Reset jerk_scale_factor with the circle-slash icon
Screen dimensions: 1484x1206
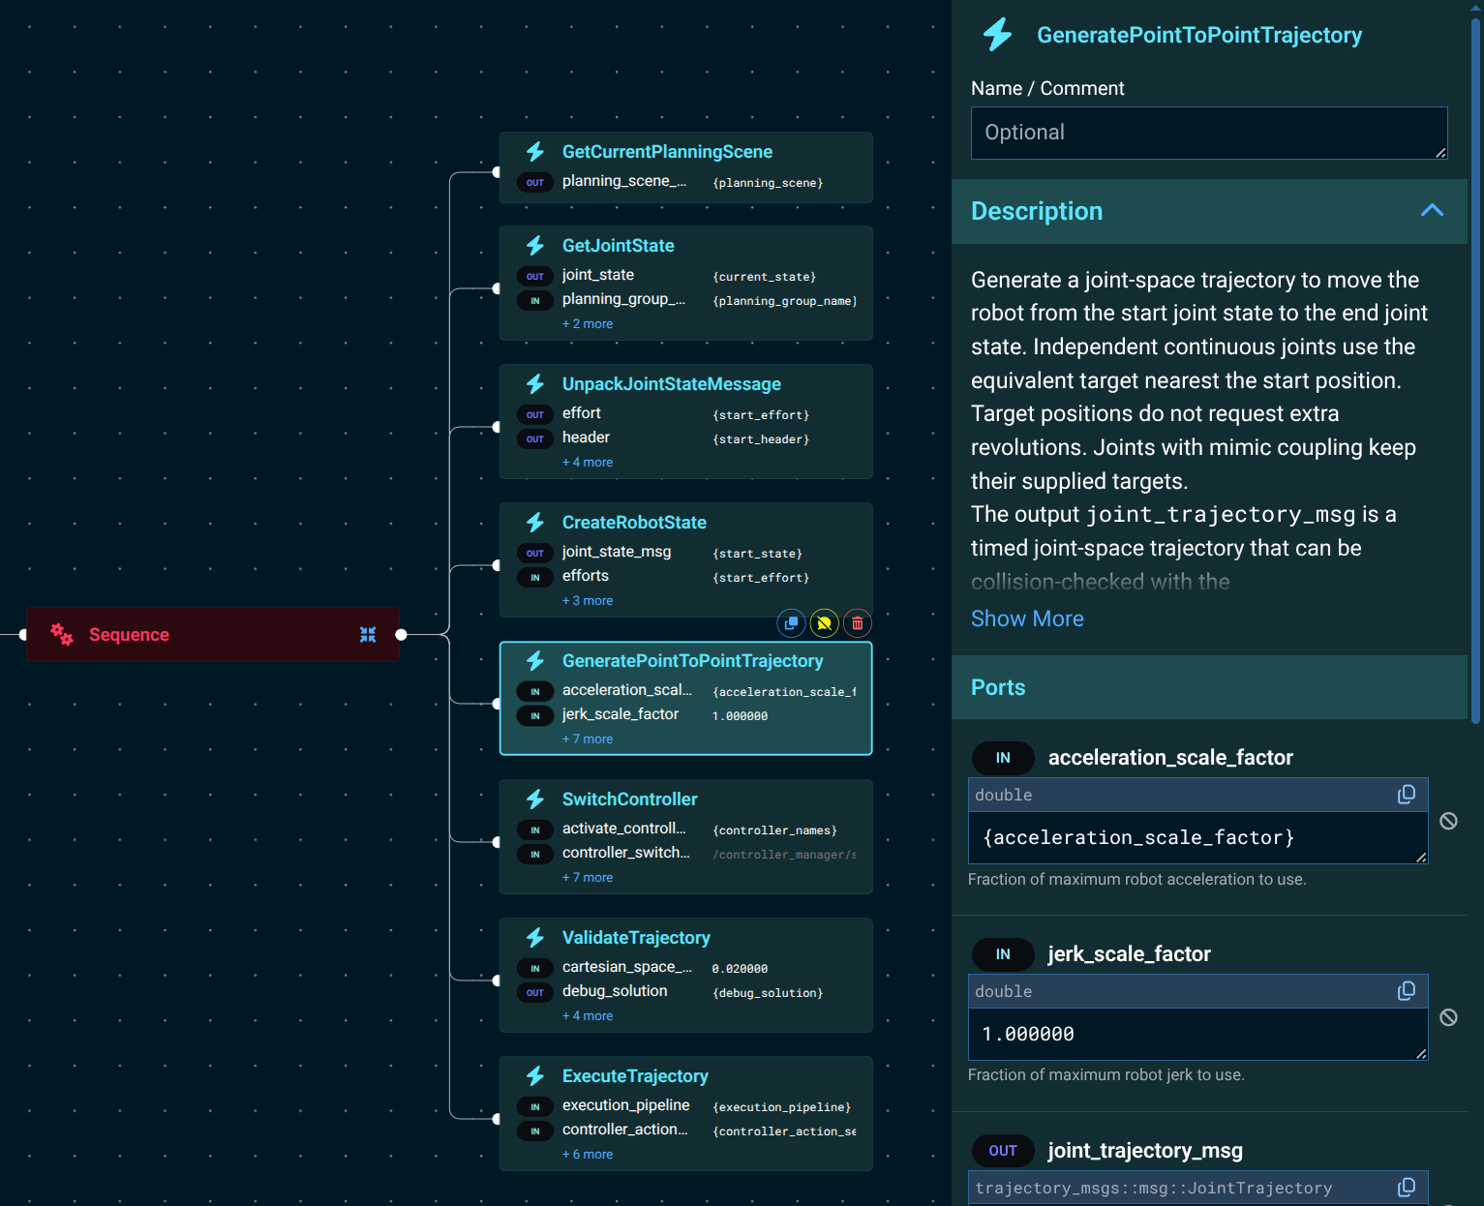[x=1448, y=1017]
